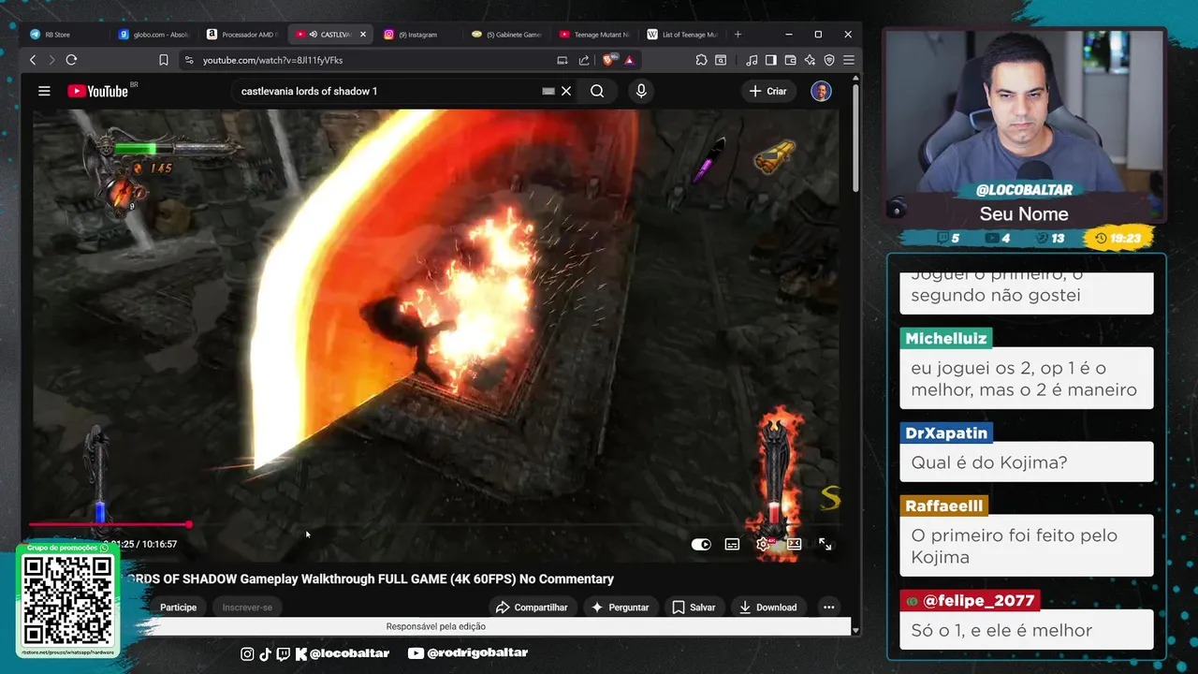Open the Brave Wallet icon
This screenshot has width=1198, height=674.
tap(790, 60)
